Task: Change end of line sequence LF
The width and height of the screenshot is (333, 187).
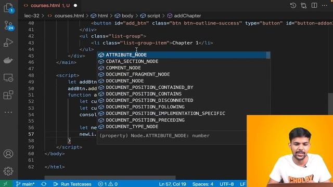Action: coord(242,184)
